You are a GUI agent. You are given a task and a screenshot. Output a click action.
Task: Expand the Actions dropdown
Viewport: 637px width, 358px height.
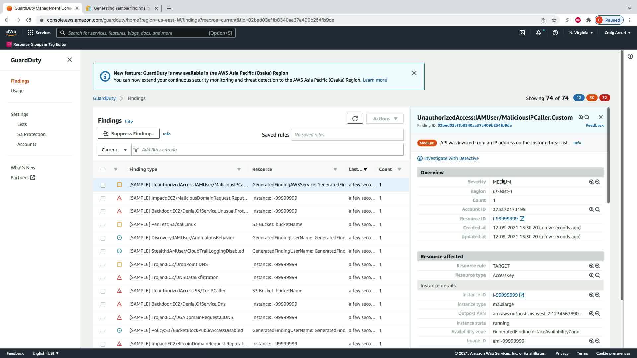tap(385, 119)
